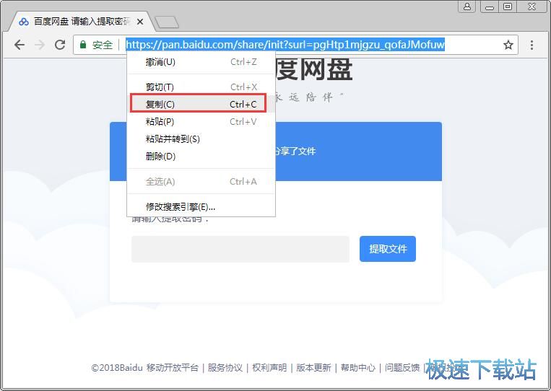Click the 提取文件 button
This screenshot has width=551, height=391.
(x=388, y=249)
